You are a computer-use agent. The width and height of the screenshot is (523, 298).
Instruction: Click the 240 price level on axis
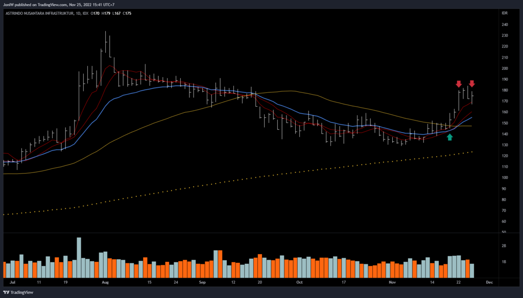[x=505, y=24]
